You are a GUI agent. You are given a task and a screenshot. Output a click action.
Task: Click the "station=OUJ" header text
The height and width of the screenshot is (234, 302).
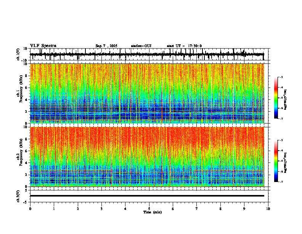pos(141,46)
